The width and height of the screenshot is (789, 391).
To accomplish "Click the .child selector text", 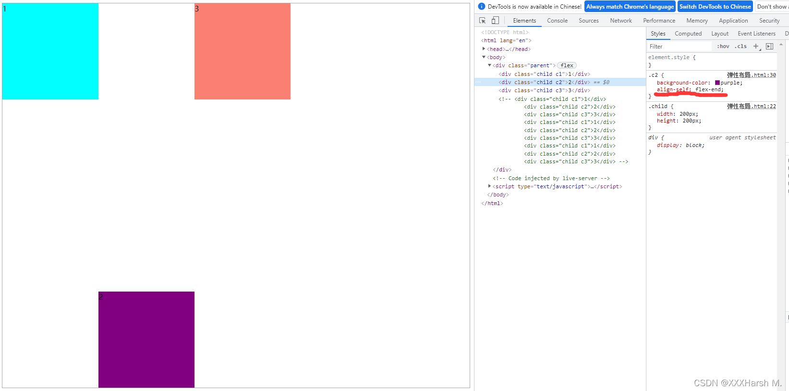I will pyautogui.click(x=658, y=106).
